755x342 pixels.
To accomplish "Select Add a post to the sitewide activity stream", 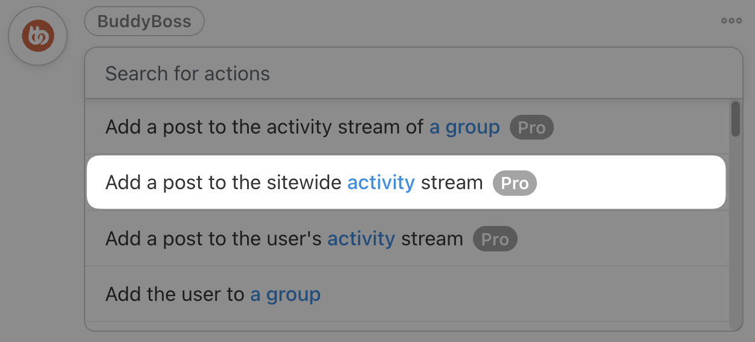I will [x=406, y=182].
